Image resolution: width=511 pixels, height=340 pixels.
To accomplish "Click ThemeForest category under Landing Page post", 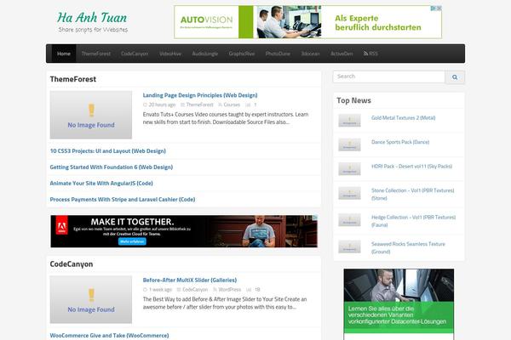I will pyautogui.click(x=199, y=105).
